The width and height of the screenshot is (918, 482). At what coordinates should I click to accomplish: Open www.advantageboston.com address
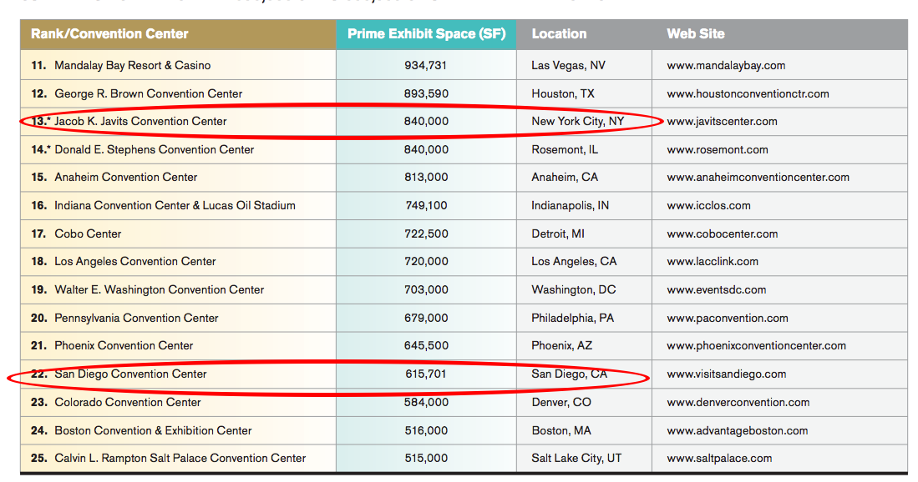(x=737, y=430)
